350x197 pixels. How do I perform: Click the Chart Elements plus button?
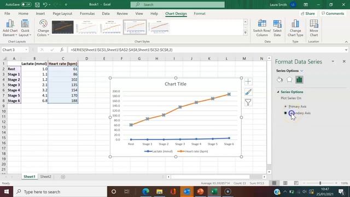pos(248,82)
